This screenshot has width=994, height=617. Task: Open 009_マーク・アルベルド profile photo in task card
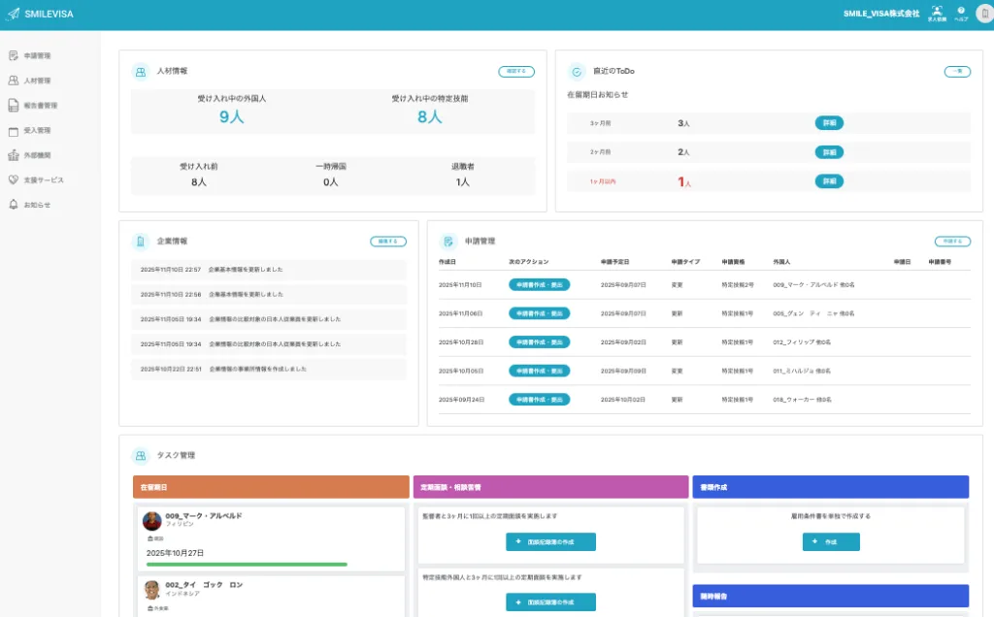tap(152, 521)
